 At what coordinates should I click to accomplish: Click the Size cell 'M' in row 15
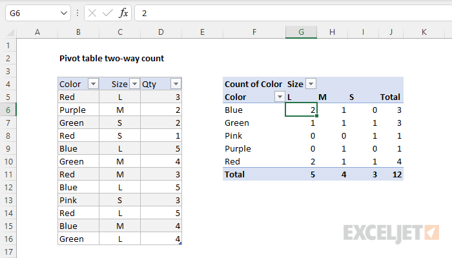120,226
